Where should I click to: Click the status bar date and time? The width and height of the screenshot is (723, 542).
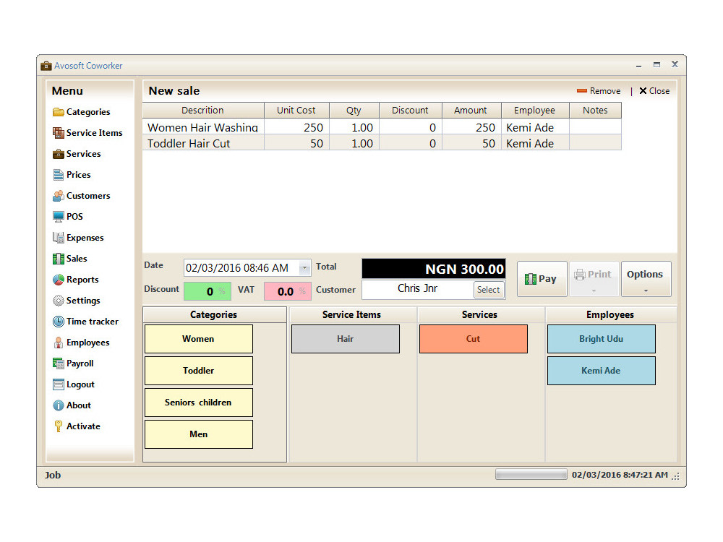[620, 475]
